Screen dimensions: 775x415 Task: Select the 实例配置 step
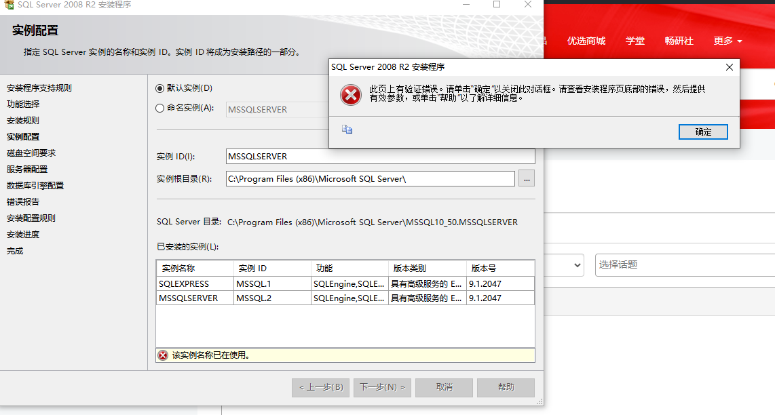pyautogui.click(x=23, y=137)
